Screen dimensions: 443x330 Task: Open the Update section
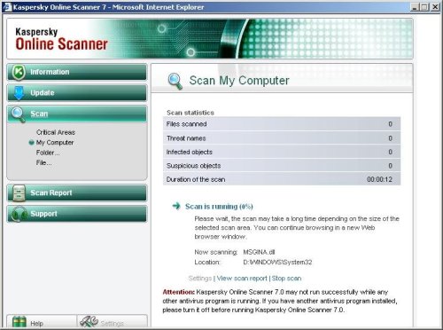[x=77, y=93]
